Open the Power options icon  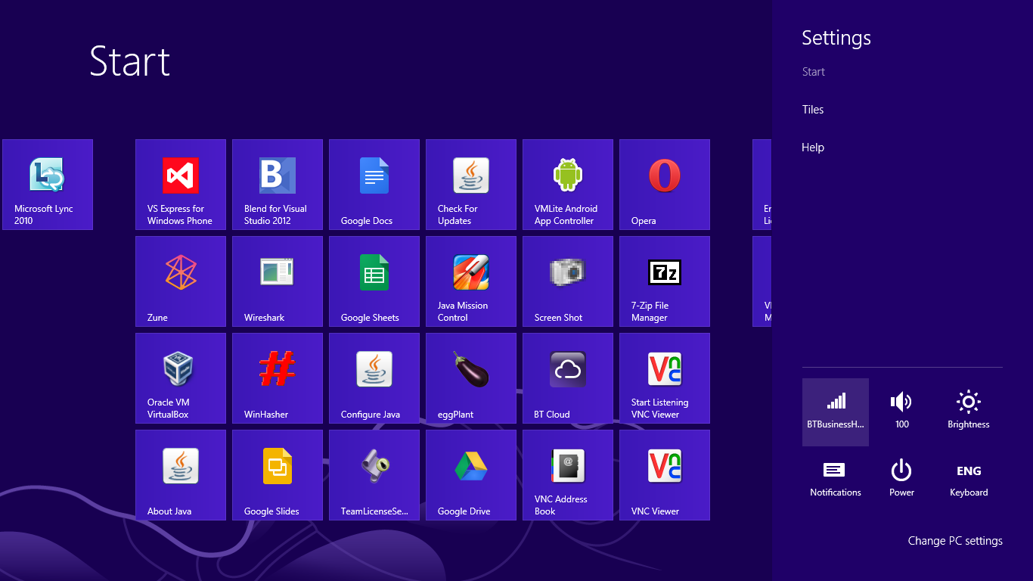pyautogui.click(x=901, y=478)
